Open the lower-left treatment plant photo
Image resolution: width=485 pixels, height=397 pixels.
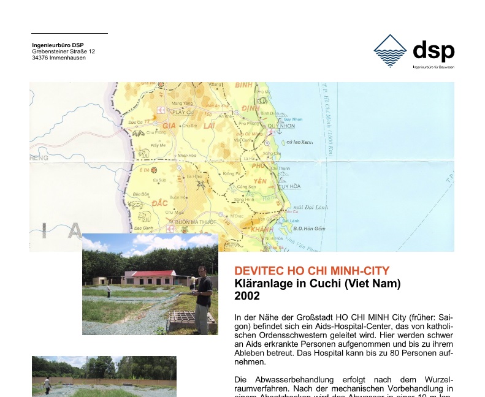104,376
